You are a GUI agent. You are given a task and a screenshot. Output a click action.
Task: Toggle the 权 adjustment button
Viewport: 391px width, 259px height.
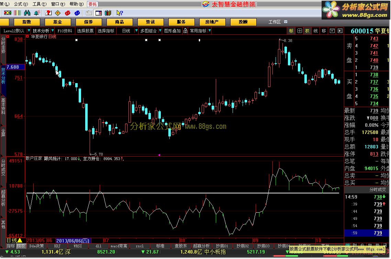[x=308, y=31]
